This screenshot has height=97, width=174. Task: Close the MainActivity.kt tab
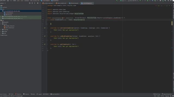[x=79, y=3]
